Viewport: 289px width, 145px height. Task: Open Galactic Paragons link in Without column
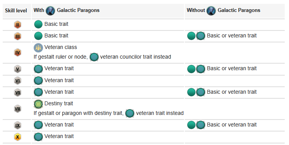(x=239, y=10)
